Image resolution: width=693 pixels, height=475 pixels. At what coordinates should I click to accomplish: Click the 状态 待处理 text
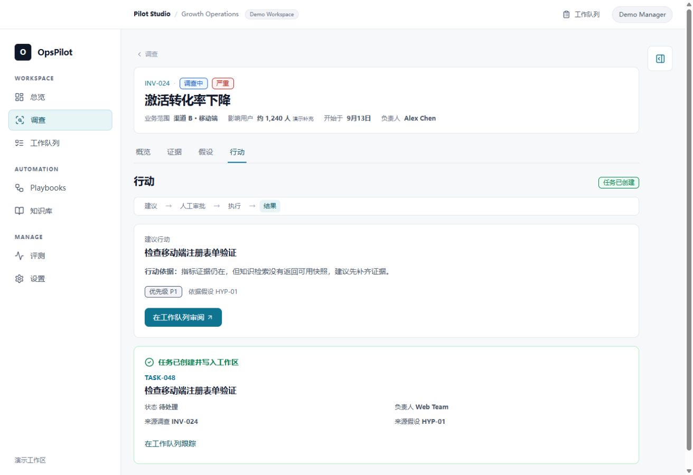pyautogui.click(x=161, y=407)
